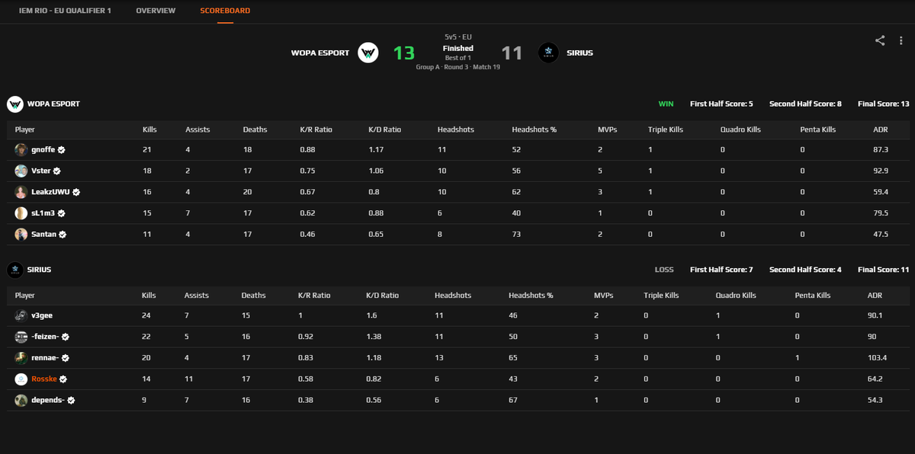Open v3gee's avatar
Image resolution: width=915 pixels, height=454 pixels.
pos(21,315)
